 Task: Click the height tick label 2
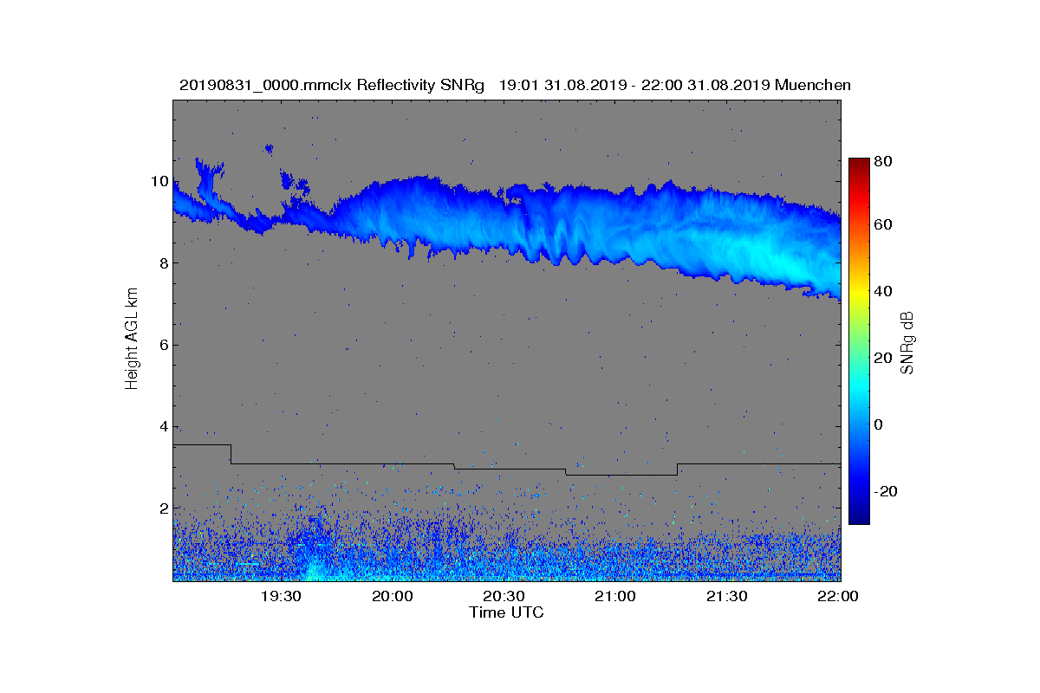[x=162, y=508]
